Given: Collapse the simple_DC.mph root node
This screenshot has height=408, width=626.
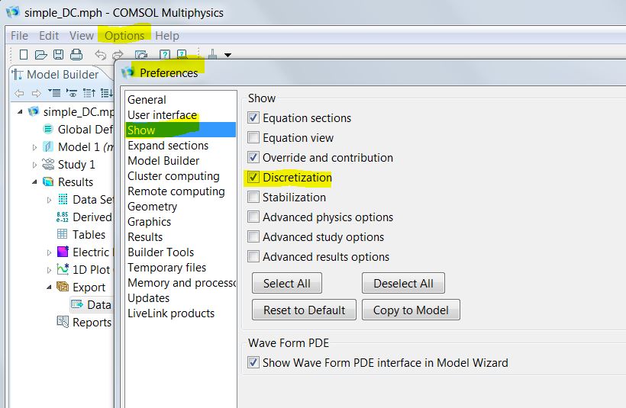Looking at the screenshot, I should [x=20, y=112].
